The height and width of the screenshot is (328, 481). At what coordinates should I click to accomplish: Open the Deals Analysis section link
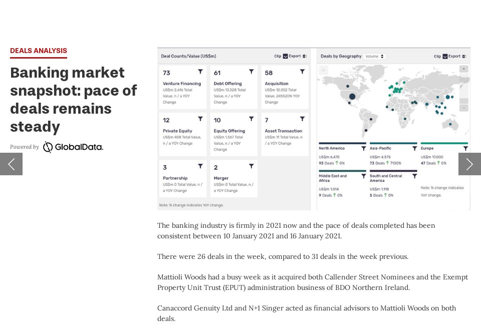point(39,51)
